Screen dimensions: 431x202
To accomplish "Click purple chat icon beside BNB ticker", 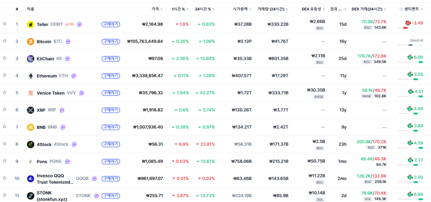I will pos(63,127).
